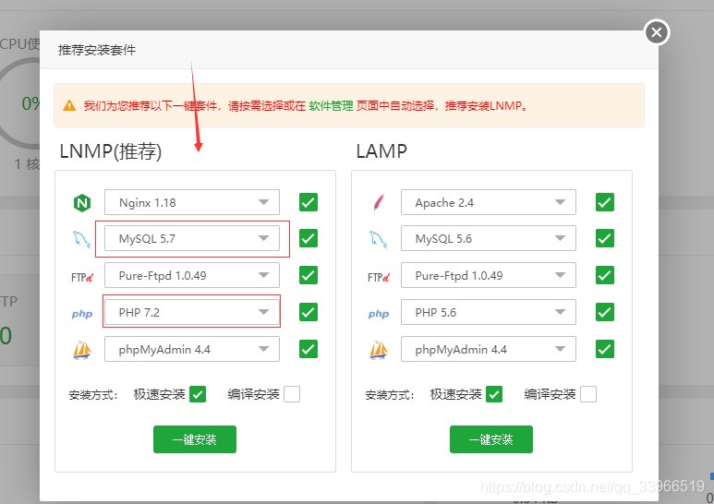Click 一键安装 button under LNMP
Image resolution: width=714 pixels, height=504 pixels.
(195, 439)
